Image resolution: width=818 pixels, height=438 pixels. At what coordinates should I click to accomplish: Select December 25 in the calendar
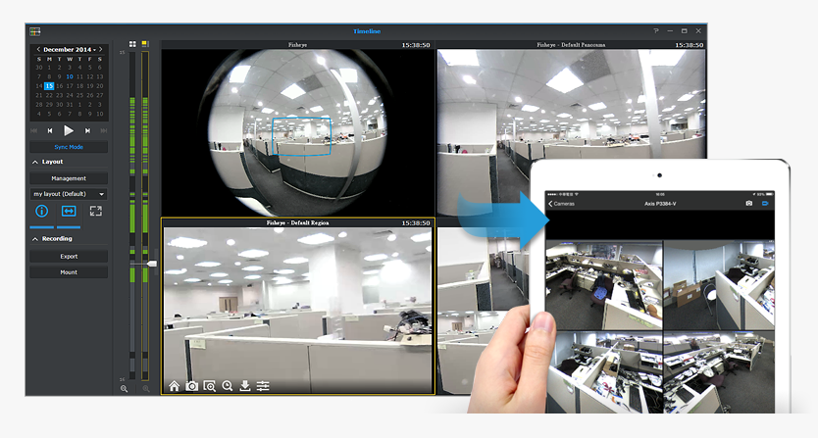[79, 95]
